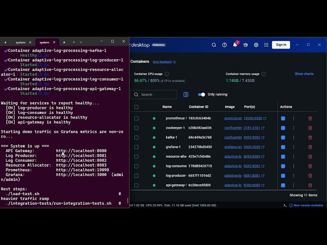Click Show charts
The width and height of the screenshot is (327, 245).
(x=304, y=73)
